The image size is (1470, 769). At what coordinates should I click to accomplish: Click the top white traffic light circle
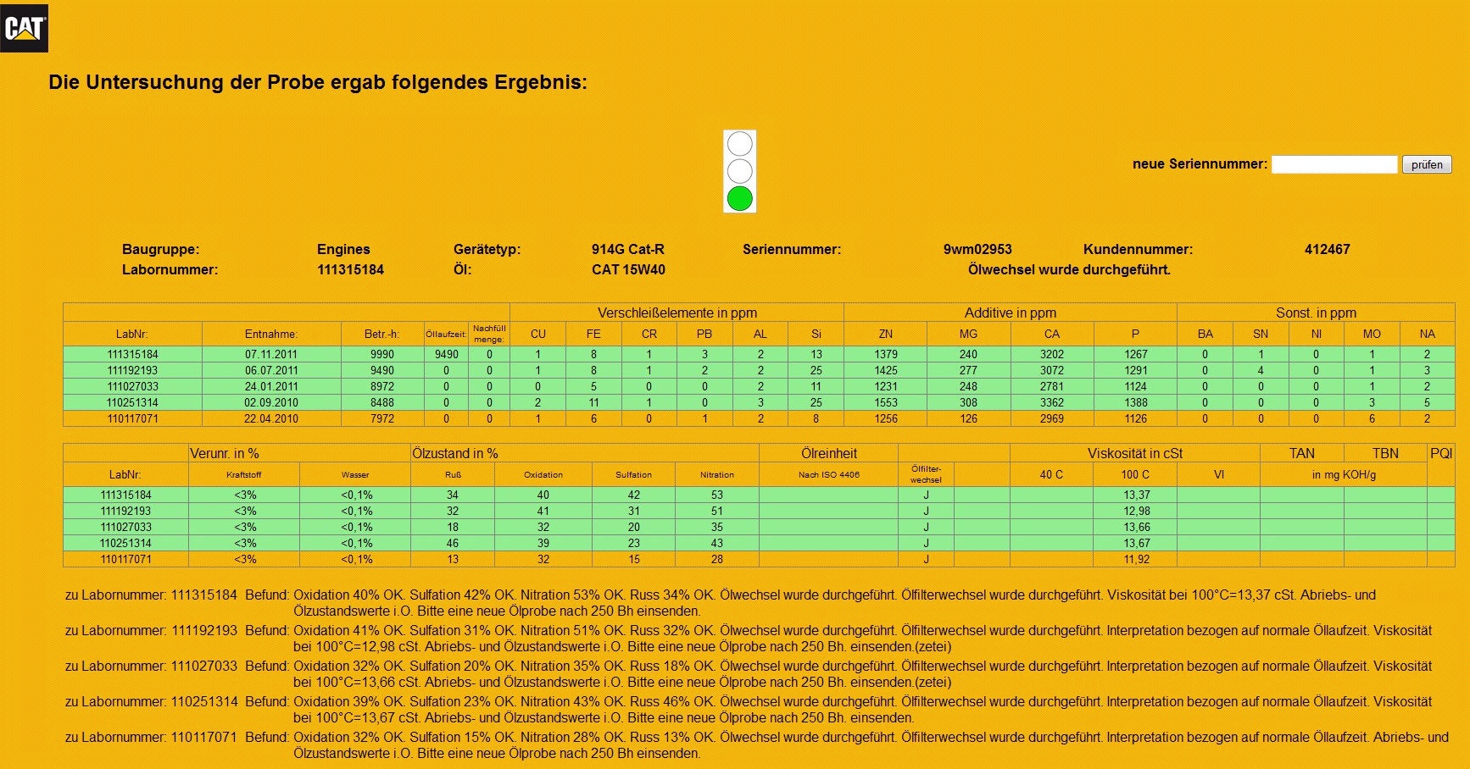click(x=740, y=144)
